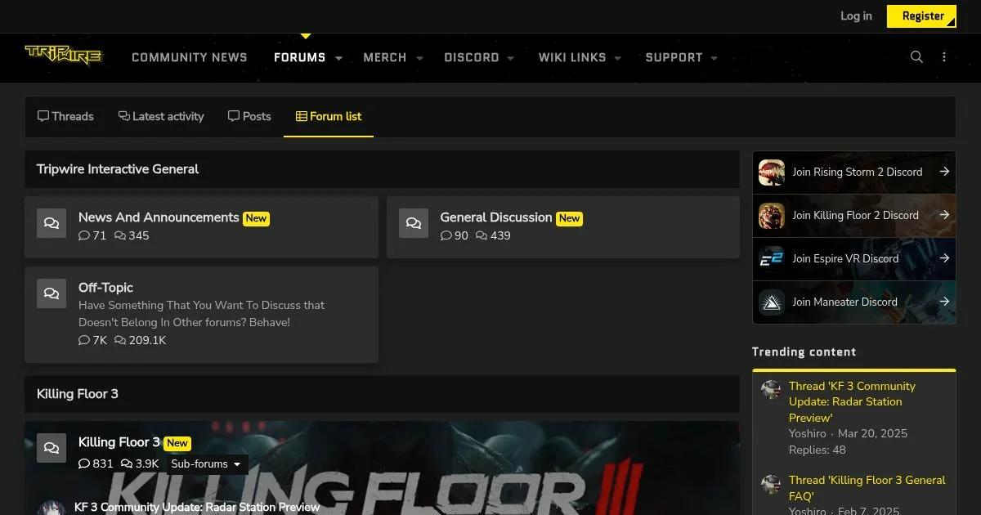Click Yoshiro avatar on General FAQ thread
981x515 pixels.
771,483
